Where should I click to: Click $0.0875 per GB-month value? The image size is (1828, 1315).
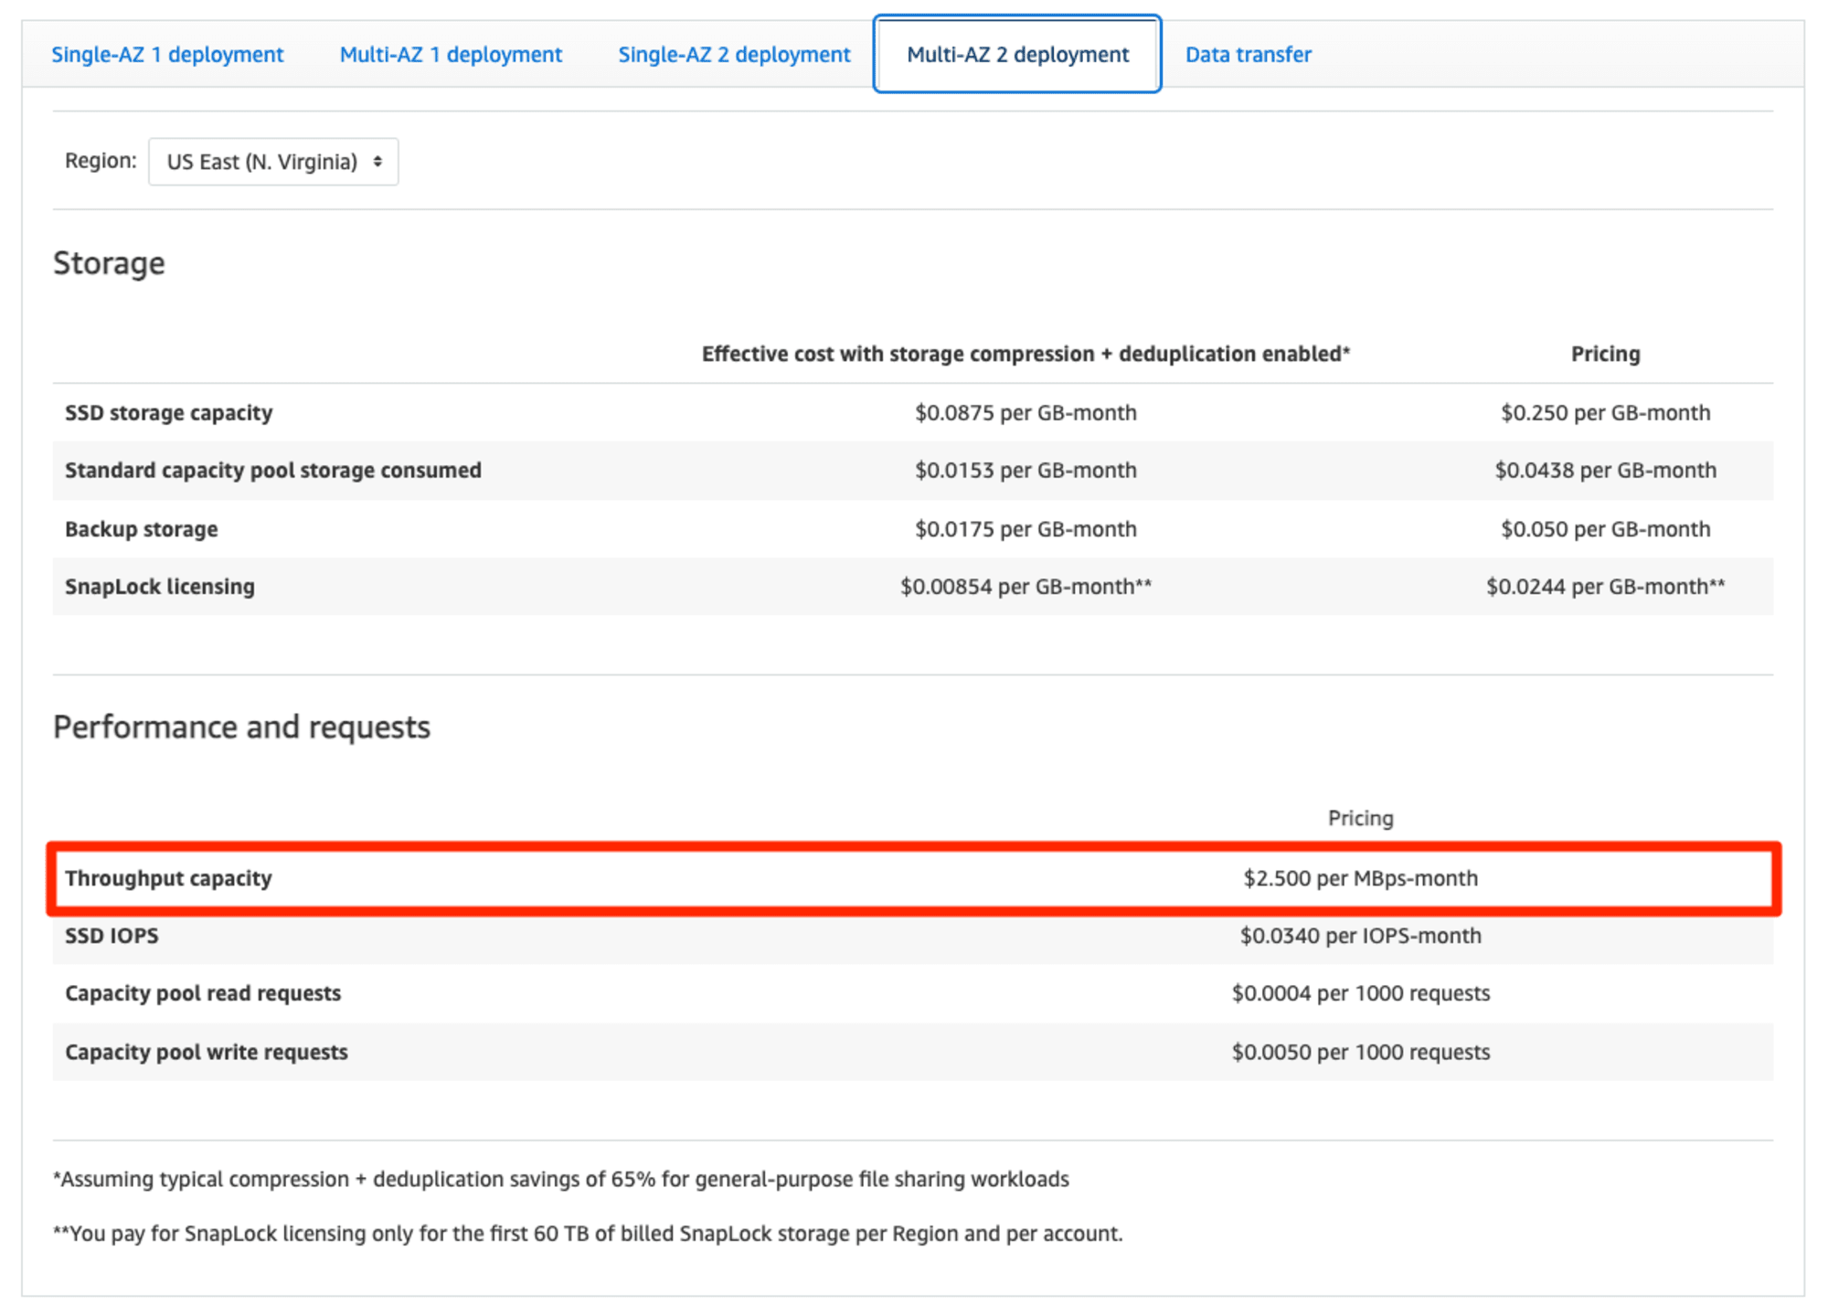1026,413
